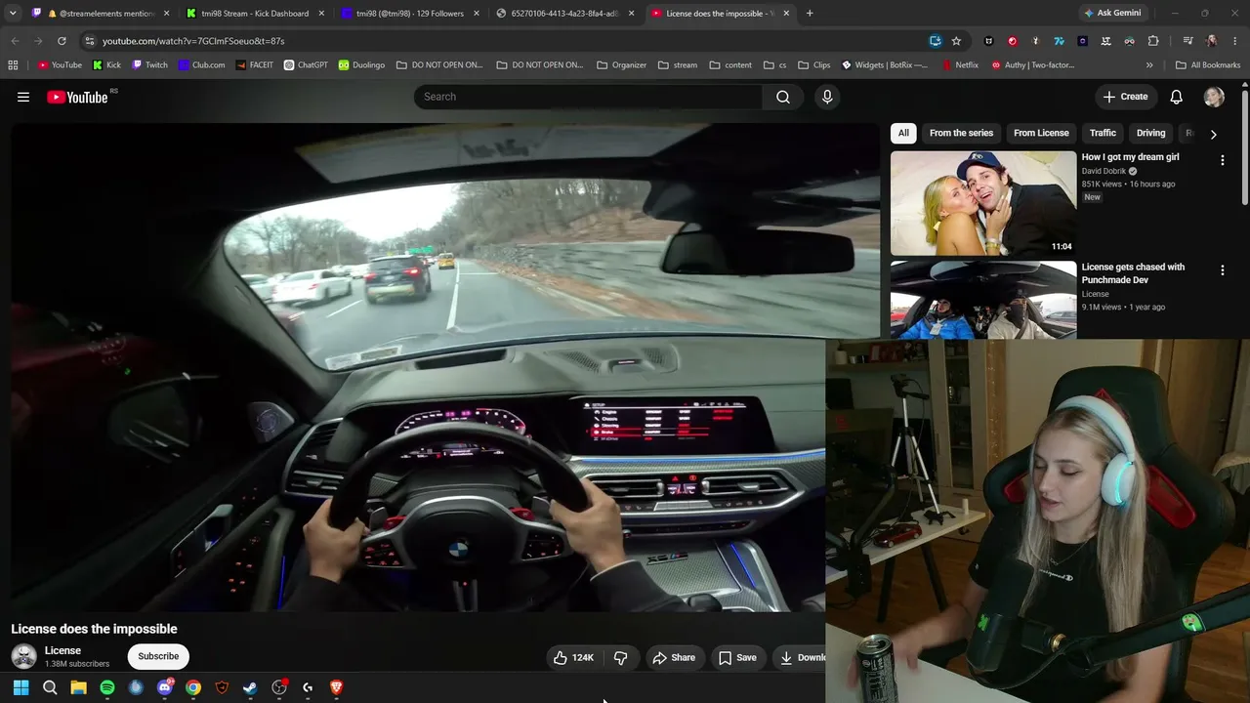Select the 'From the series' filter chip
1250x703 pixels.
tap(961, 133)
